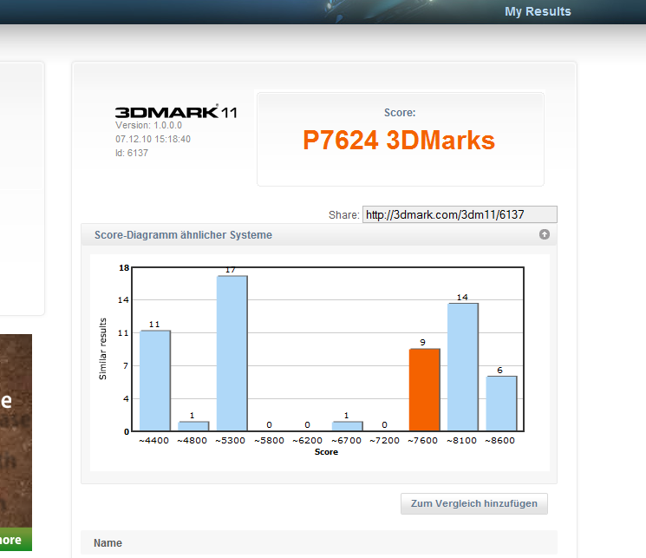Click the Similar results axis title
This screenshot has width=646, height=558.
coord(102,349)
